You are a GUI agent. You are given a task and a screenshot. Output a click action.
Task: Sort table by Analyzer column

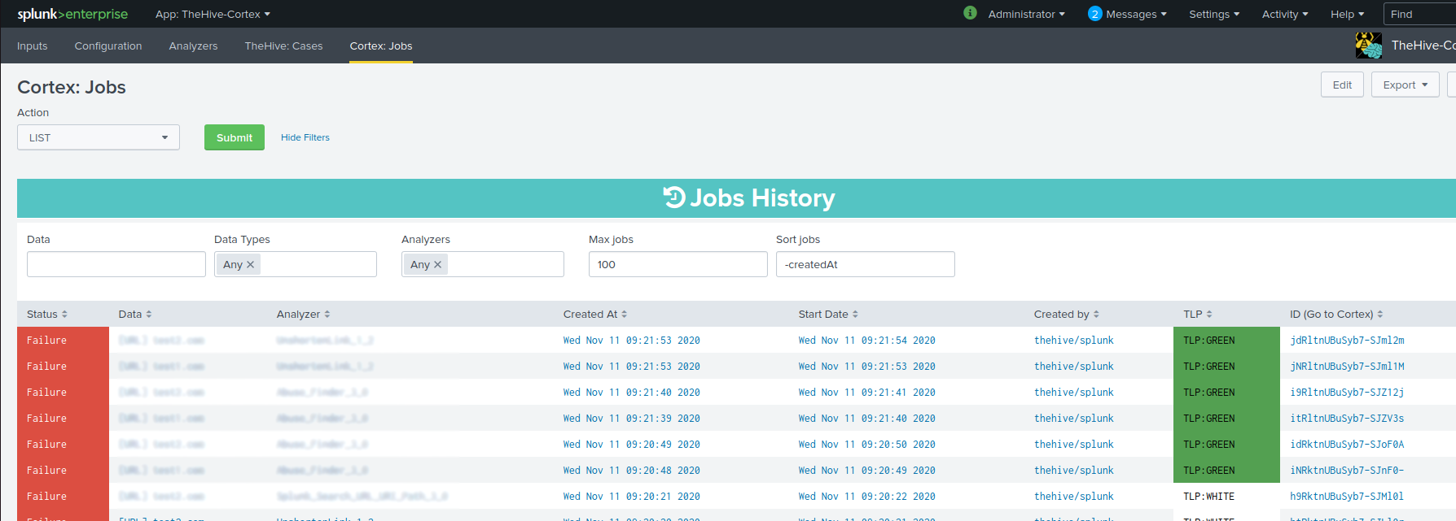click(304, 314)
